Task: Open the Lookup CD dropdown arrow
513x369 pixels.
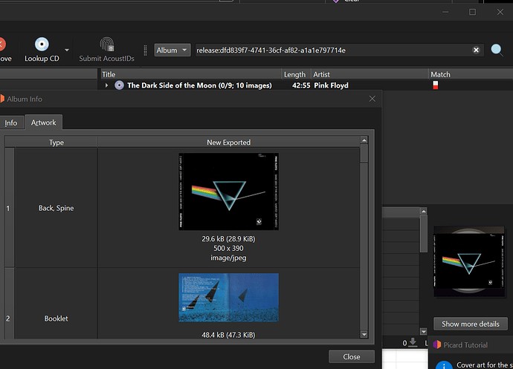Action: [x=67, y=50]
